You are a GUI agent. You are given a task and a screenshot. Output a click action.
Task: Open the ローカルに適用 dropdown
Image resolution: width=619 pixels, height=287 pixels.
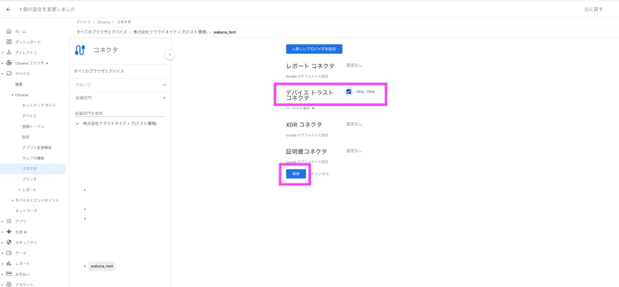301,108
